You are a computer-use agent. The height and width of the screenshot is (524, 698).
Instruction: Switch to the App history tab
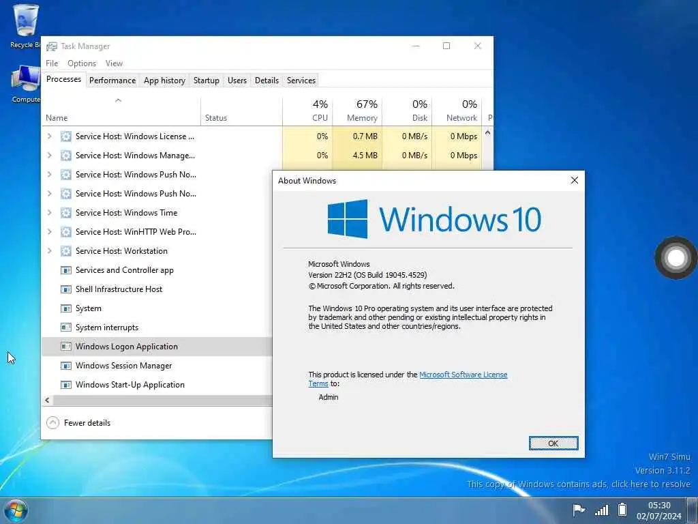(x=164, y=81)
